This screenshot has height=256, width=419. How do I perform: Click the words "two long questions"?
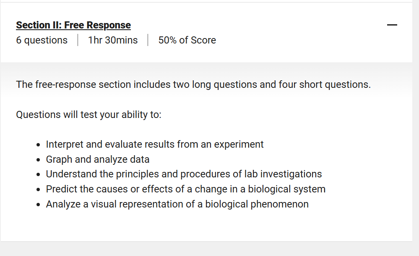coord(224,84)
